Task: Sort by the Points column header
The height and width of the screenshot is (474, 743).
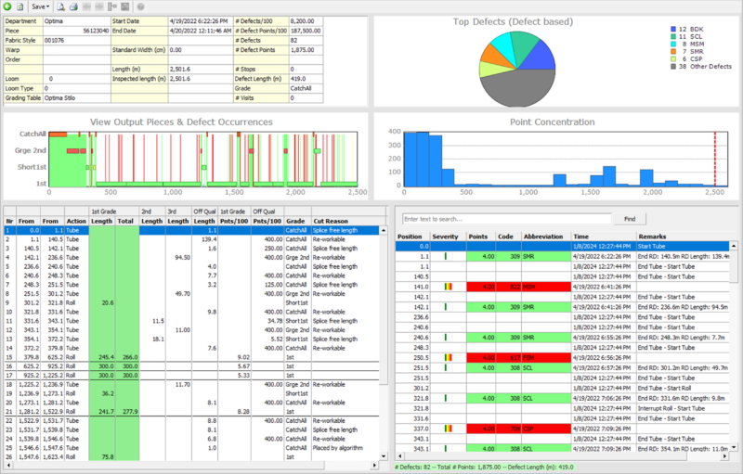Action: click(481, 237)
